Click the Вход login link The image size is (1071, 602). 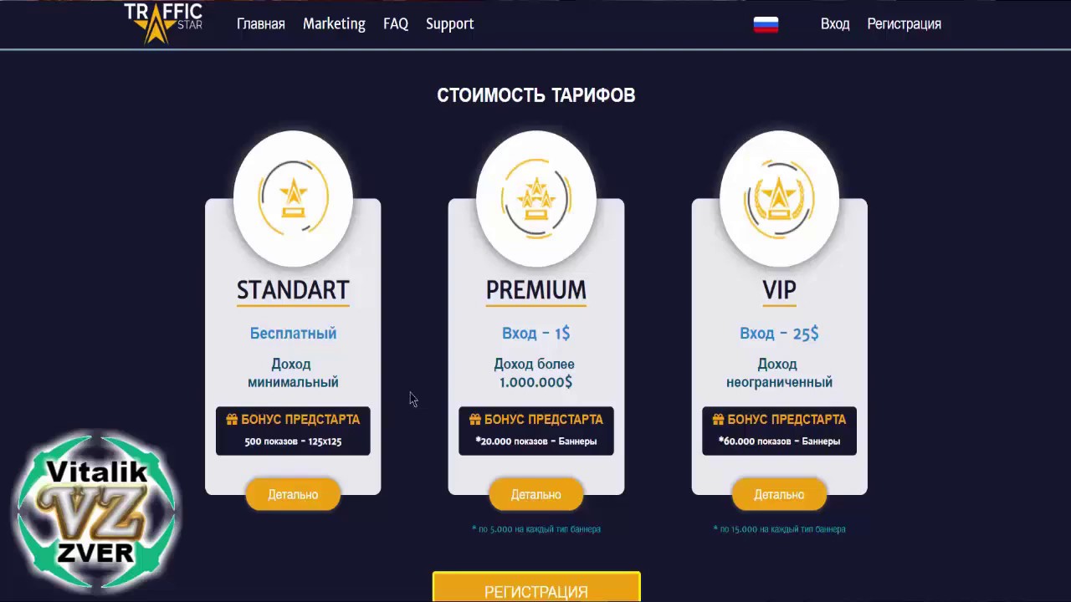click(835, 24)
